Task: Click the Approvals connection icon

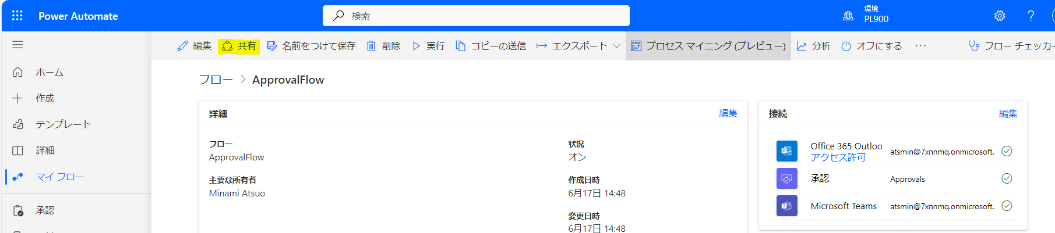Action: [x=786, y=178]
